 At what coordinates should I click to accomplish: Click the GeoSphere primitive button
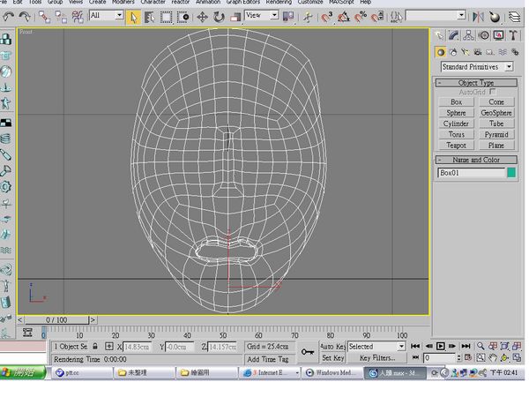pos(496,113)
